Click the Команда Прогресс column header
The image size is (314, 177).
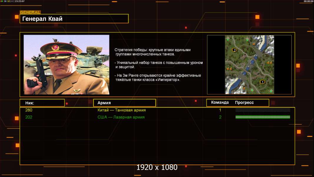(x=237, y=103)
